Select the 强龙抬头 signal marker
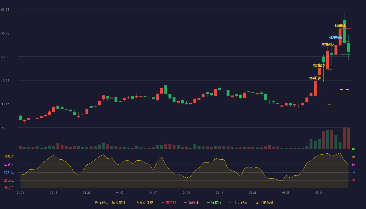The image size is (366, 209). pyautogui.click(x=335, y=37)
